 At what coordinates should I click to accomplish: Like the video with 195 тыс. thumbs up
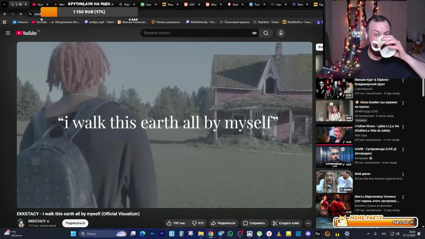pos(176,223)
